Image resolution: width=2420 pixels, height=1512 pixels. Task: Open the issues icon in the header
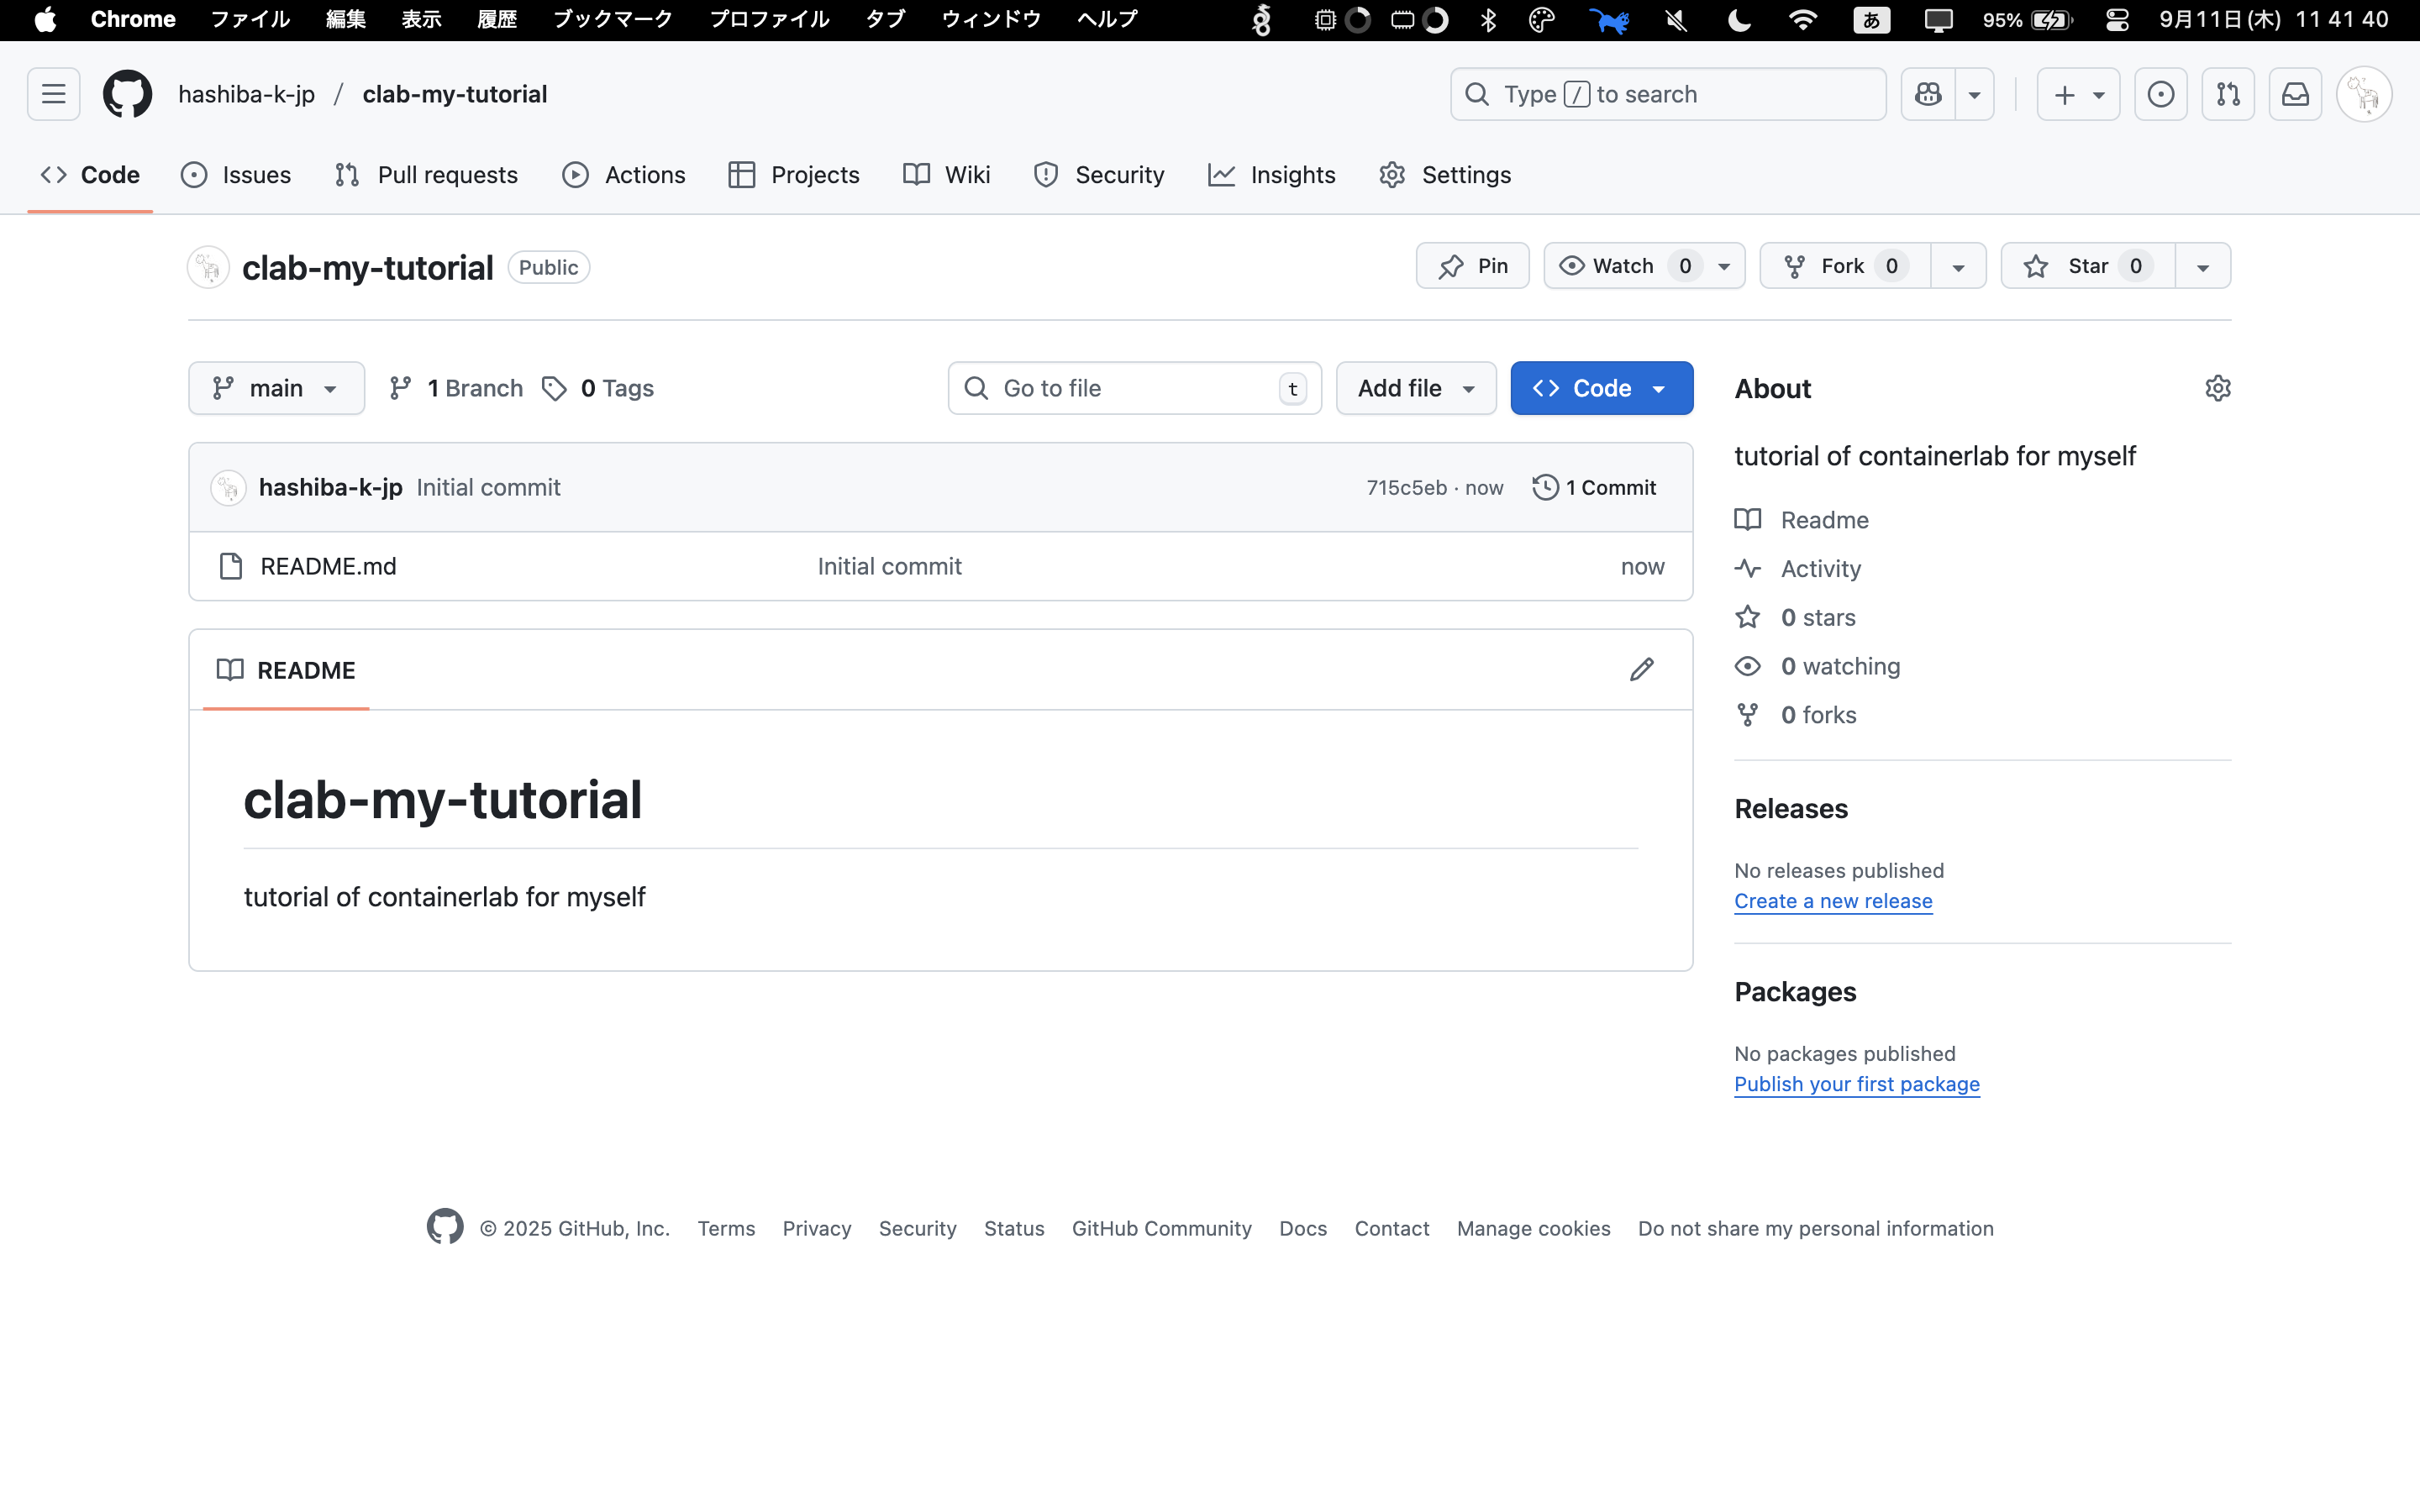point(2160,94)
